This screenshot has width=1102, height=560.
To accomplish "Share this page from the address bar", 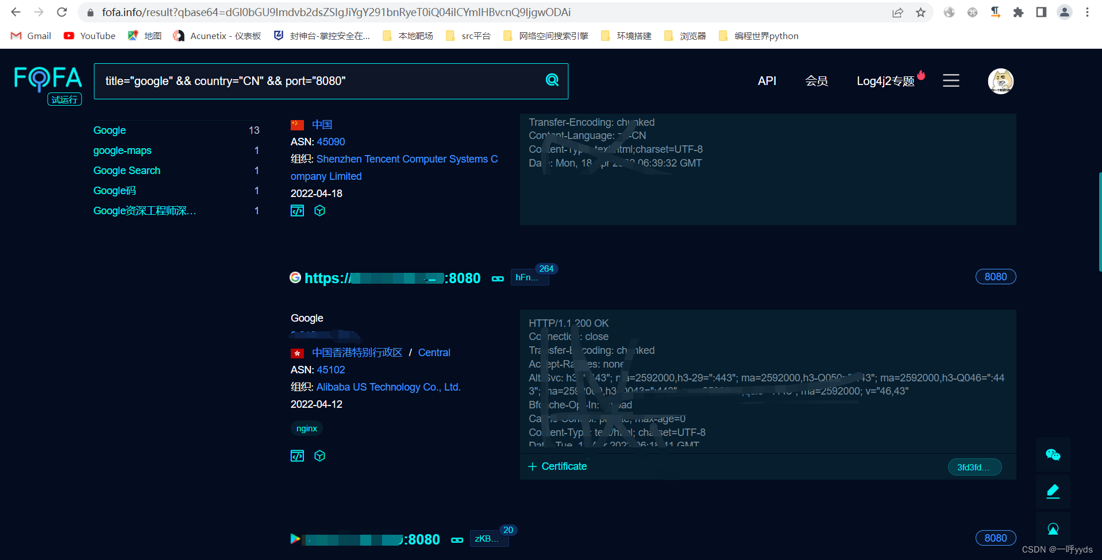I will (897, 12).
